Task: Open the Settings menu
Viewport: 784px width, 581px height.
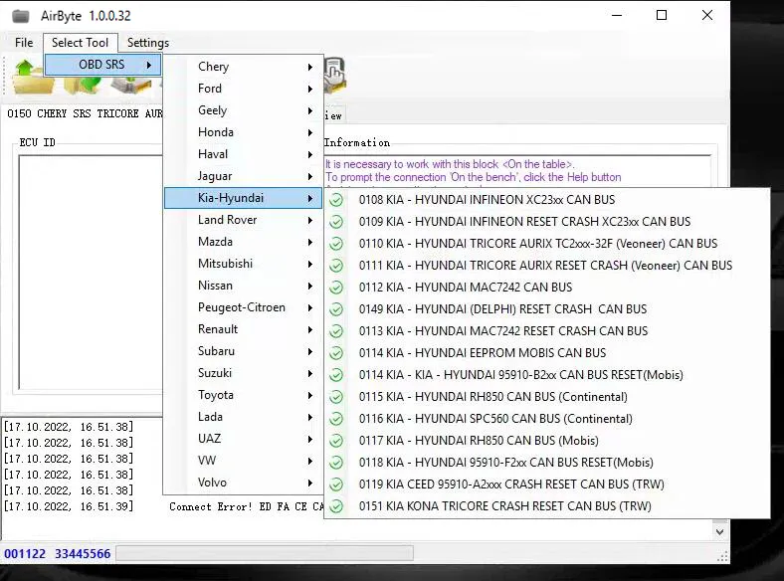Action: [x=148, y=43]
